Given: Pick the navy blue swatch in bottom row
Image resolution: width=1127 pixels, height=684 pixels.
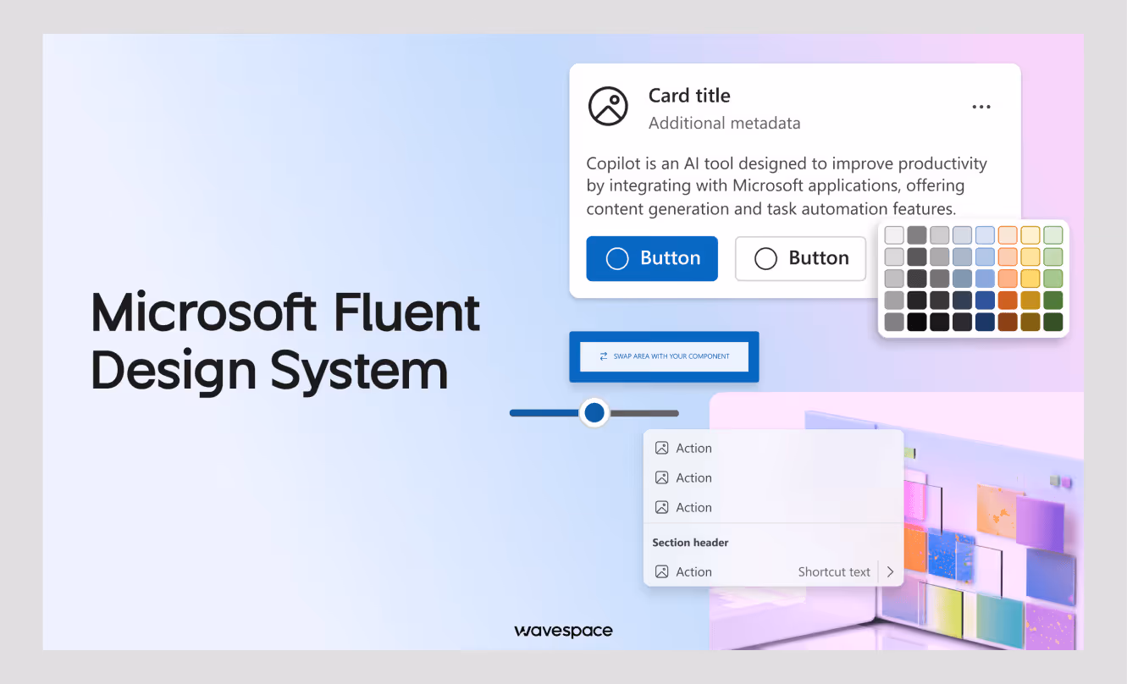Looking at the screenshot, I should point(985,322).
